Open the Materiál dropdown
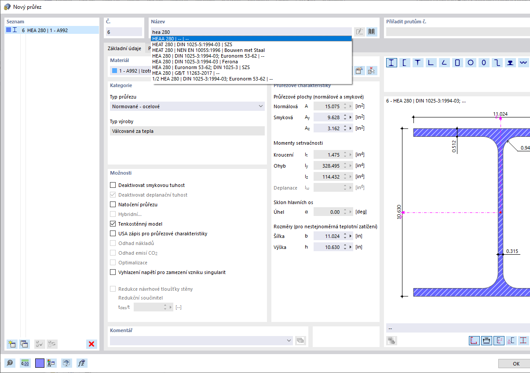Image resolution: width=530 pixels, height=373 pixels. [131, 70]
